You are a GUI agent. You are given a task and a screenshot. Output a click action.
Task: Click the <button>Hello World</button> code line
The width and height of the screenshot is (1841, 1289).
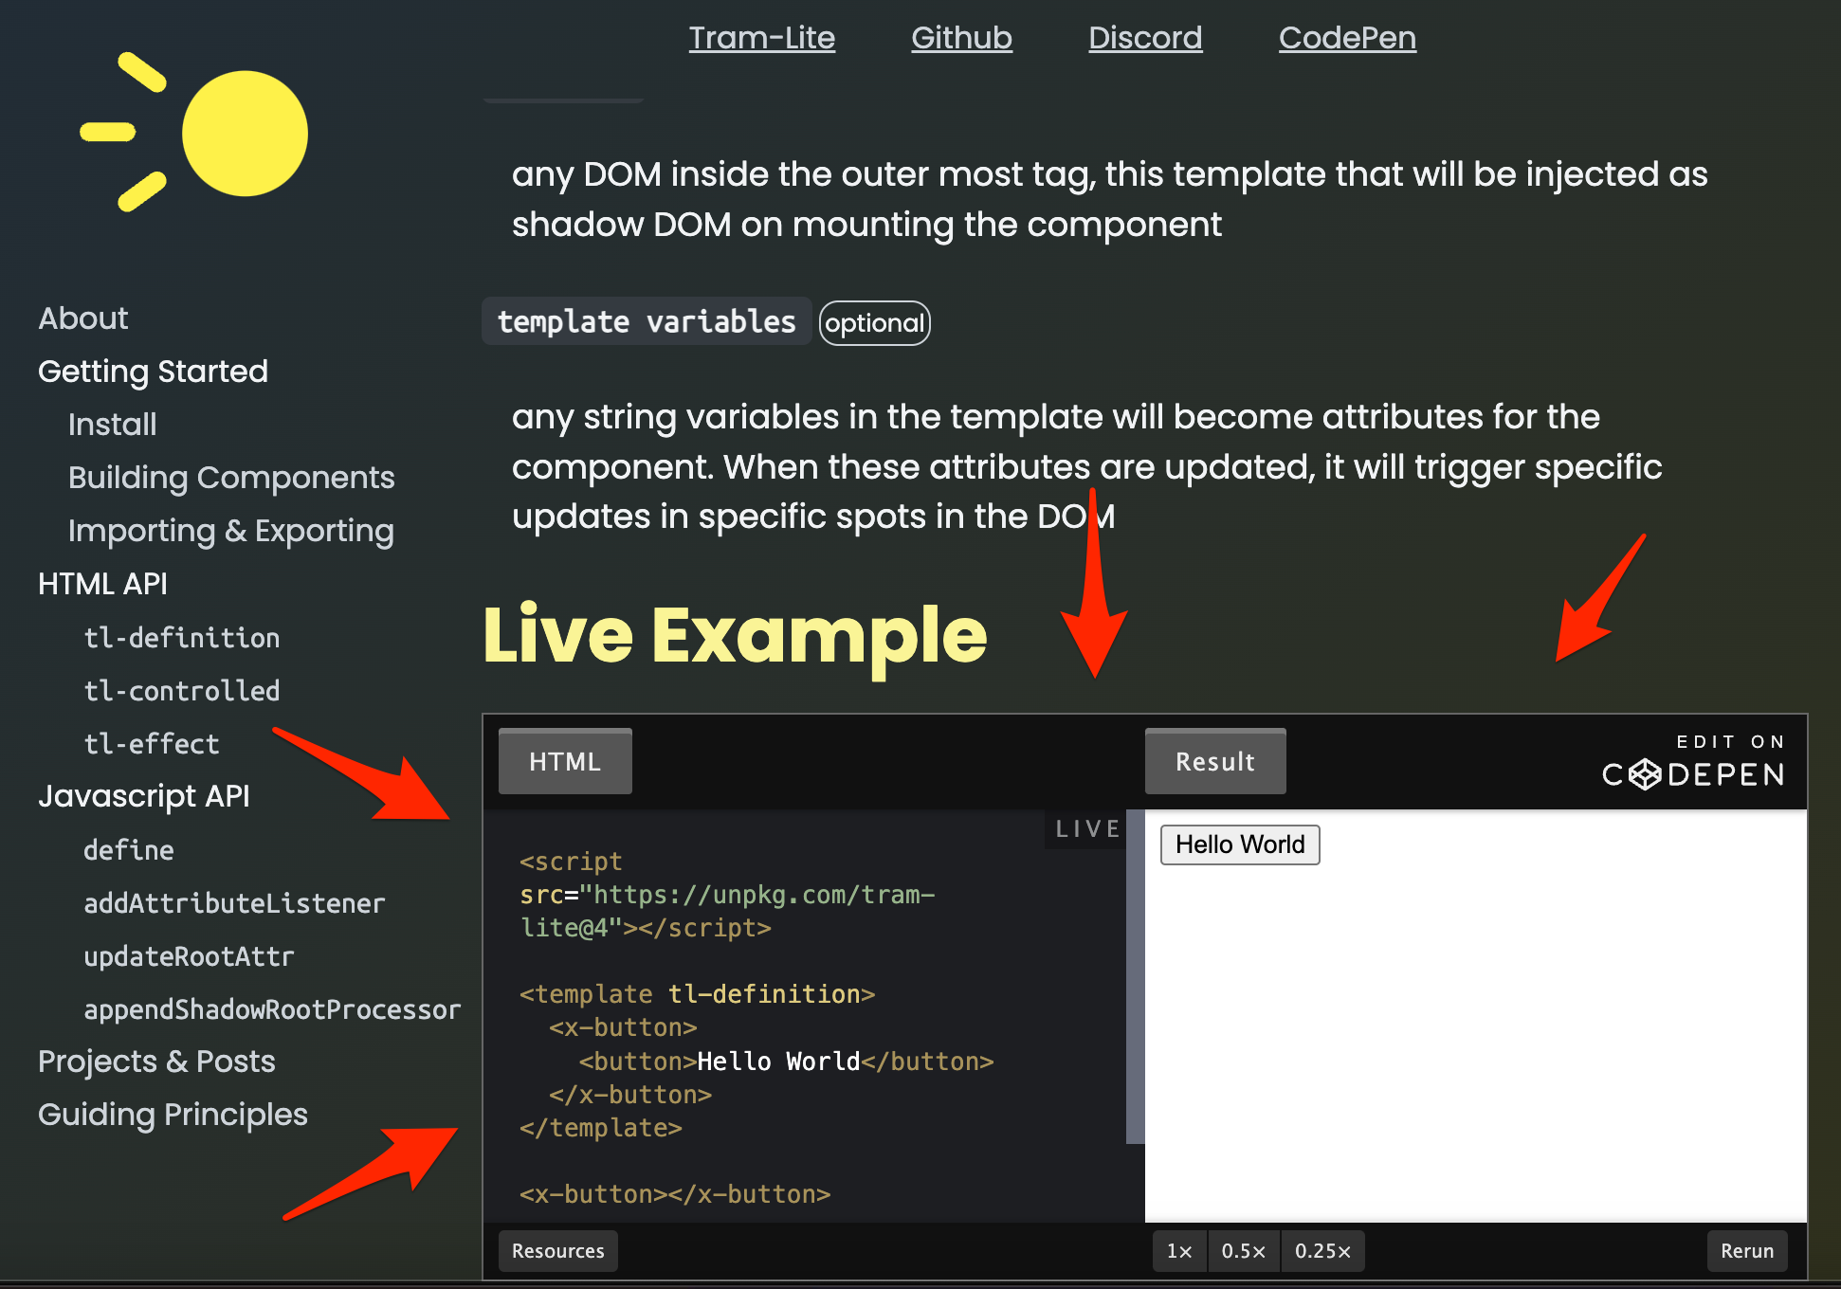[786, 1061]
